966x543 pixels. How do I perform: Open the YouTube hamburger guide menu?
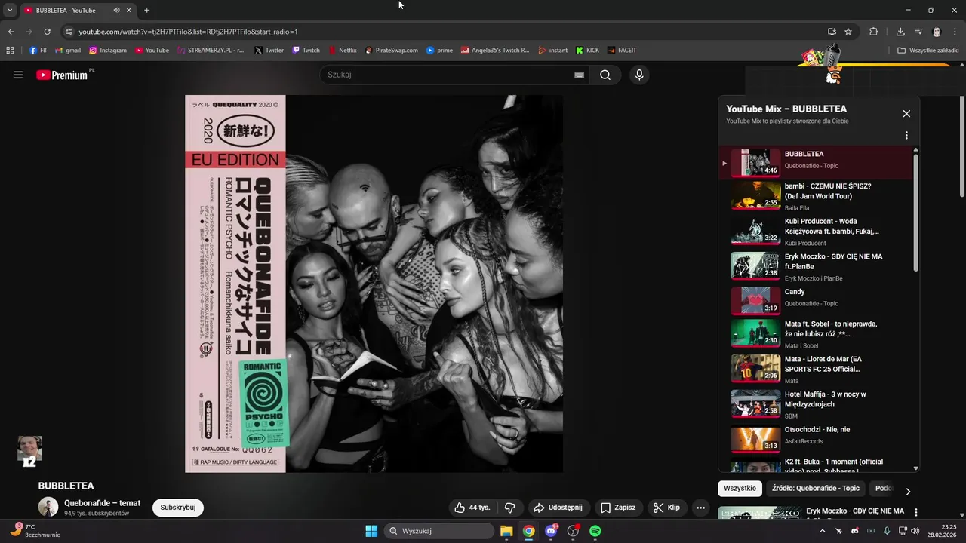[x=18, y=75]
